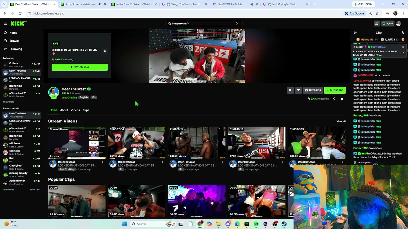408x229 pixels.
Task: Open the 4,395 KICKs balance
Action: click(388, 24)
